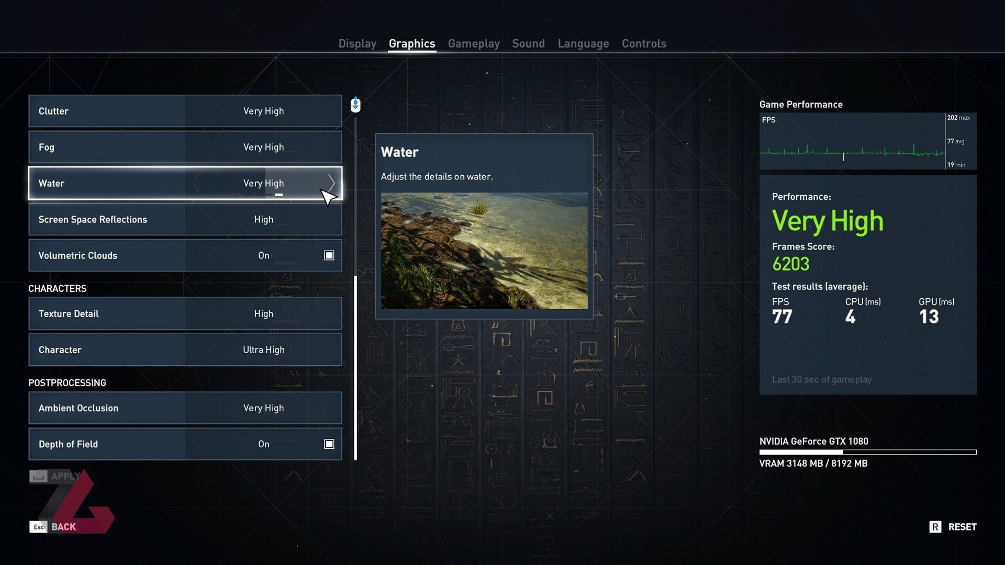Screen dimensions: 1005x565
Task: Select the Gameplay menu tab
Action: (x=474, y=43)
